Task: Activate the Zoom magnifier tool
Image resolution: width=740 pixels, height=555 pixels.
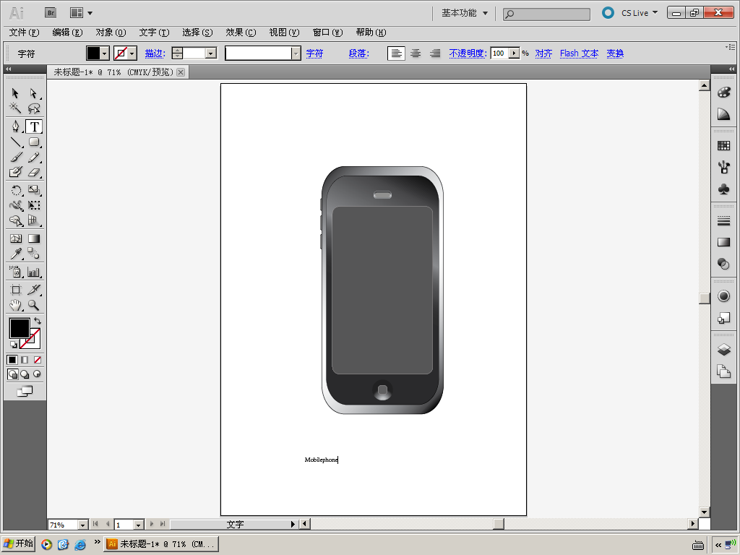Action: point(33,306)
